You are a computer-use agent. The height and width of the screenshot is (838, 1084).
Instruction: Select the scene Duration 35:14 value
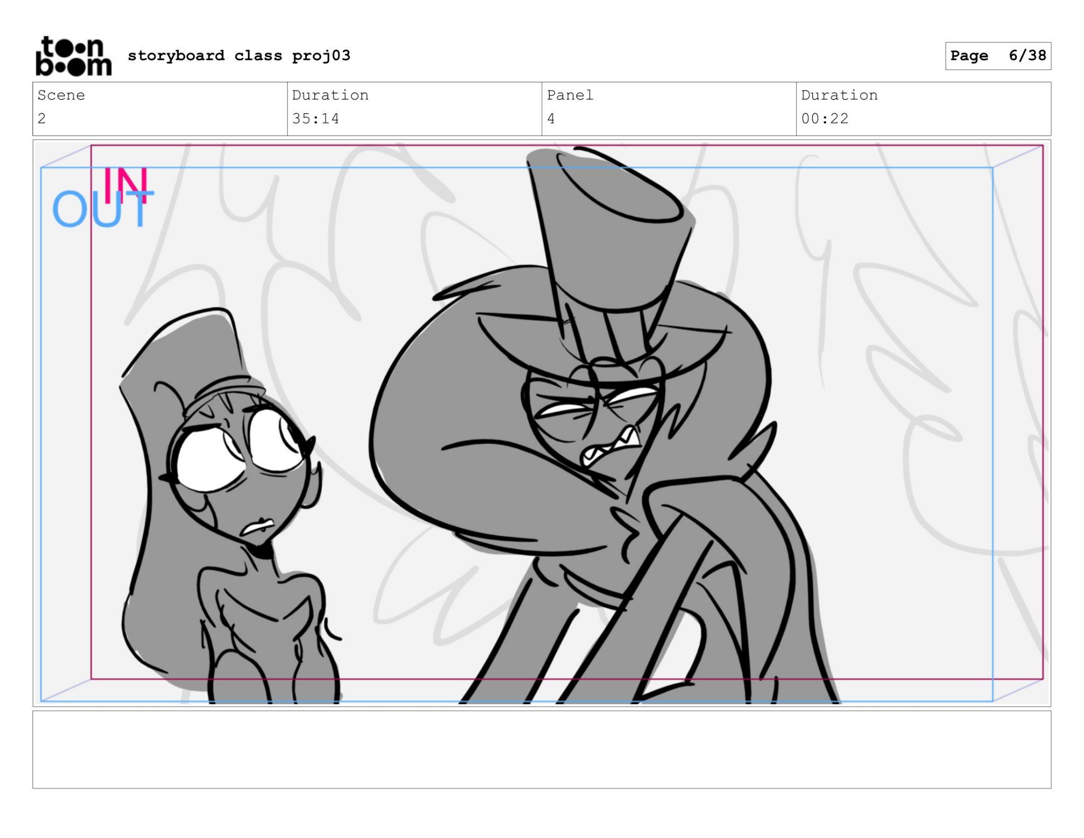click(315, 119)
